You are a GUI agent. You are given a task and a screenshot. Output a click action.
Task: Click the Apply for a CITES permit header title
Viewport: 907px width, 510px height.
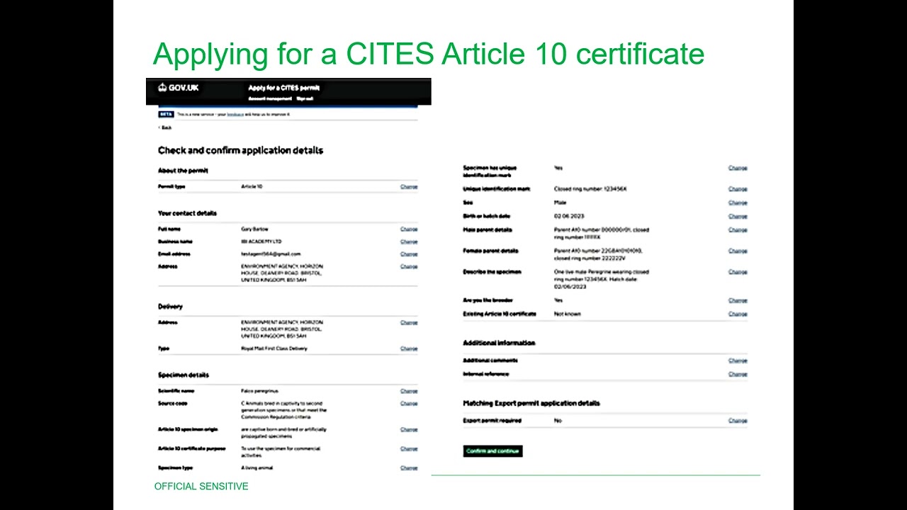283,88
